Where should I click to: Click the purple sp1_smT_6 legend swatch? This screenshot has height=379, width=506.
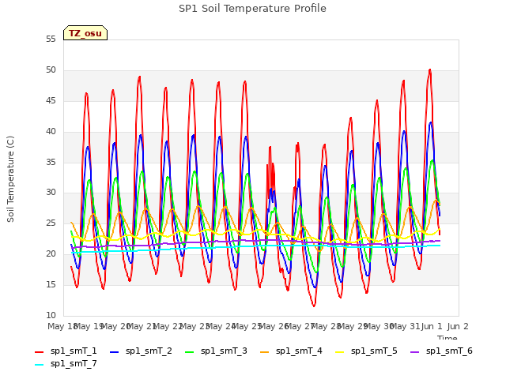[x=414, y=352]
